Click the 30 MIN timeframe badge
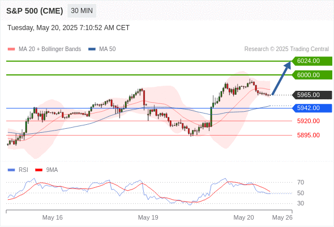This screenshot has width=334, height=227. coord(82,11)
